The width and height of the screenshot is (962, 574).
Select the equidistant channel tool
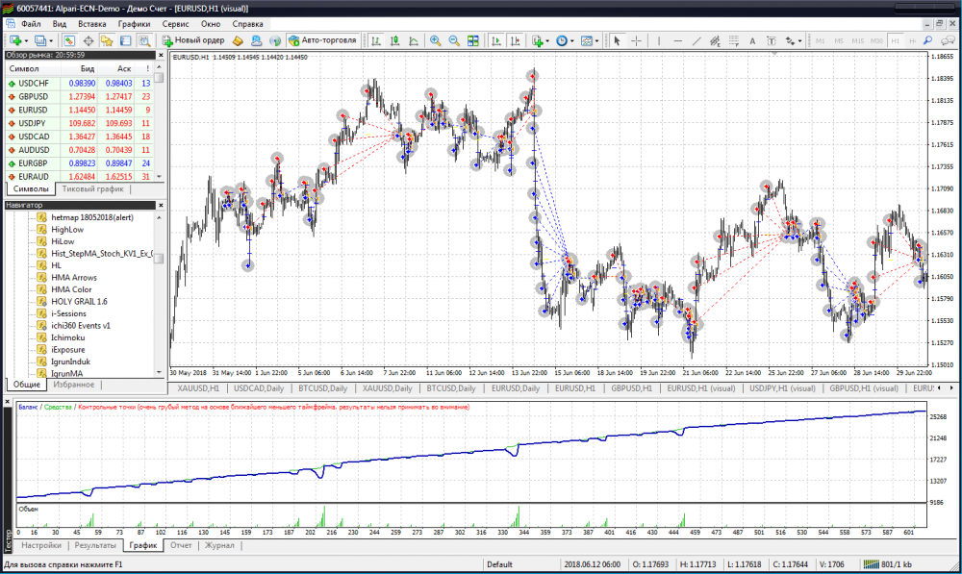pos(715,40)
